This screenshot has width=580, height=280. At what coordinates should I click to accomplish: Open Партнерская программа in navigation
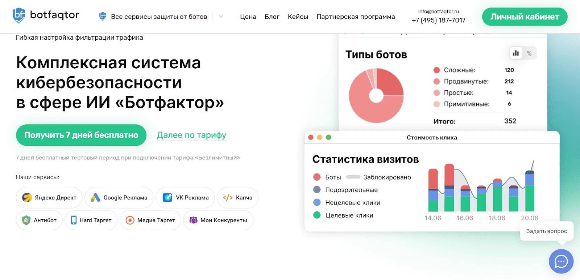(x=356, y=17)
